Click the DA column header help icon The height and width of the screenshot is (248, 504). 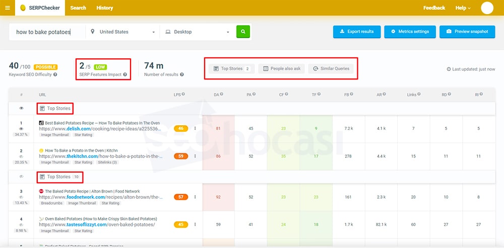tap(221, 94)
